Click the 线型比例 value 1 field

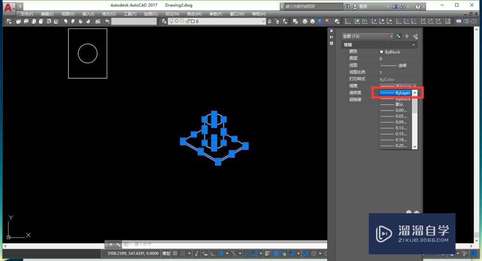398,72
